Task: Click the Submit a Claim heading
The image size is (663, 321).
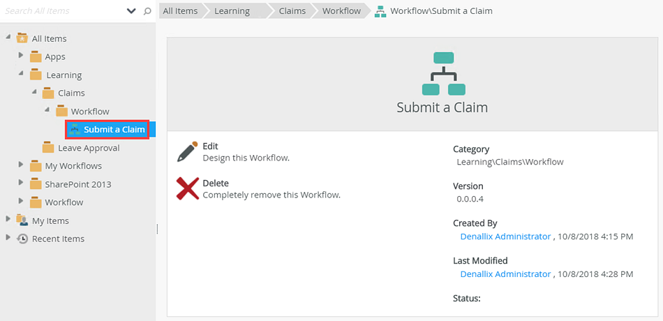Action: point(442,107)
